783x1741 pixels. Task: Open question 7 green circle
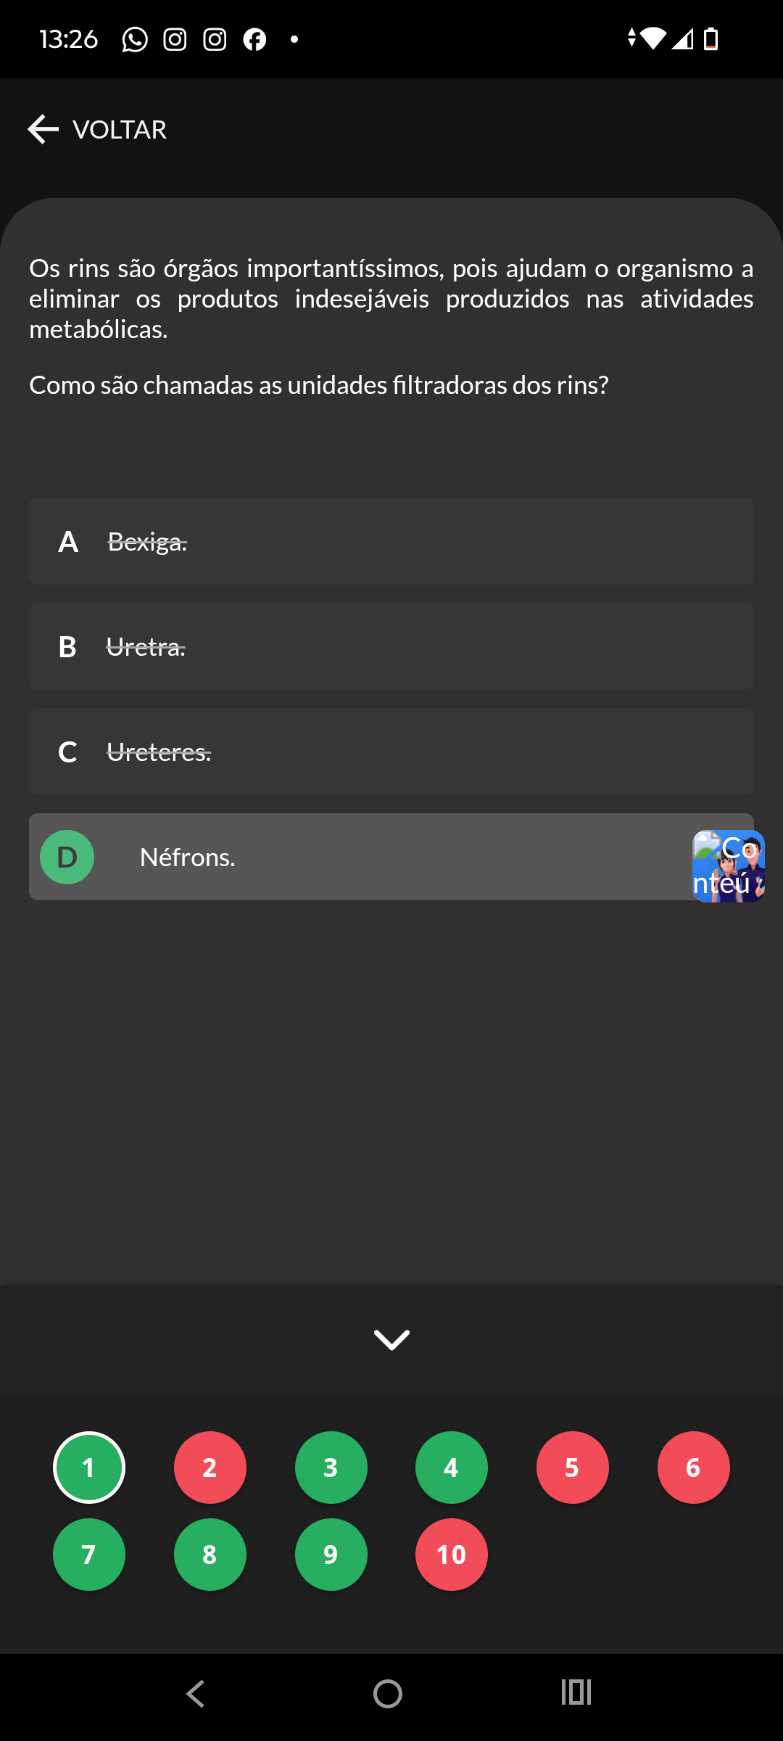(x=89, y=1555)
